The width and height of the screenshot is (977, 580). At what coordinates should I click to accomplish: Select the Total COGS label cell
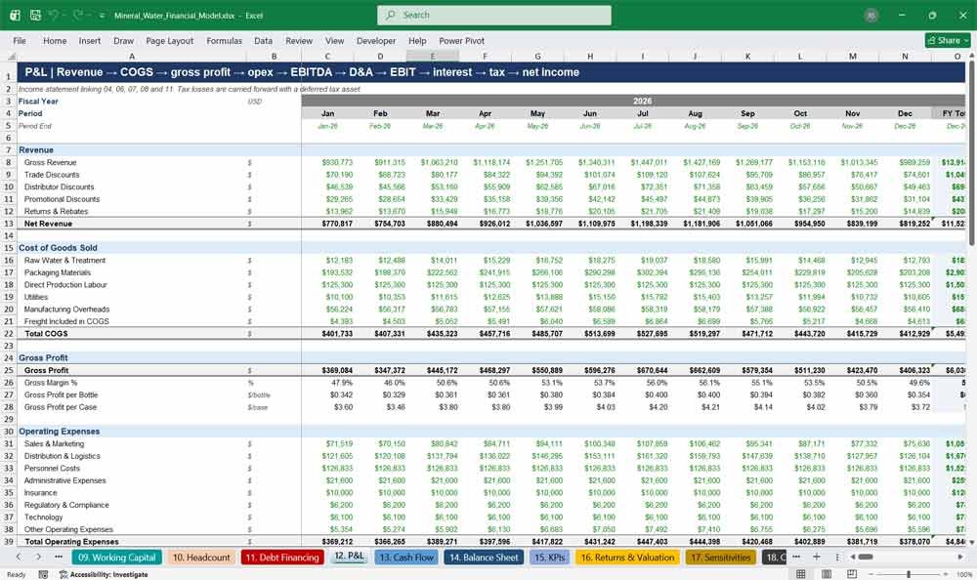pyautogui.click(x=132, y=333)
